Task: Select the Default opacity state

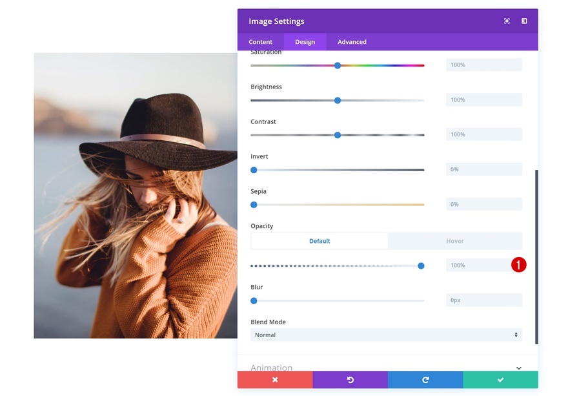Action: click(319, 241)
